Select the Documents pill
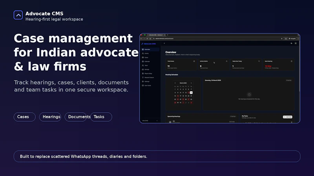 [x=76, y=117]
